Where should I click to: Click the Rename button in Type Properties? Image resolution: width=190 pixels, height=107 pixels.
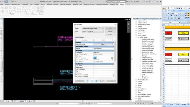pos(111,35)
